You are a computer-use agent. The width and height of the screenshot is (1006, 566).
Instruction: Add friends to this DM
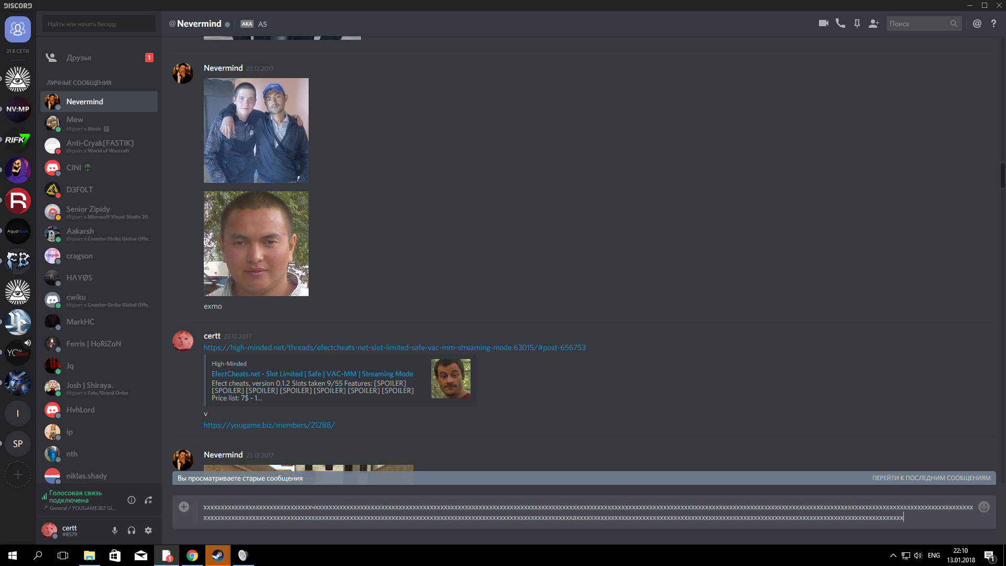(873, 24)
